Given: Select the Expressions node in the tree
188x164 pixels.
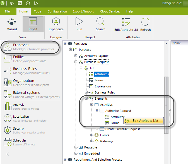Looking at the screenshot, I should tap(103, 86).
